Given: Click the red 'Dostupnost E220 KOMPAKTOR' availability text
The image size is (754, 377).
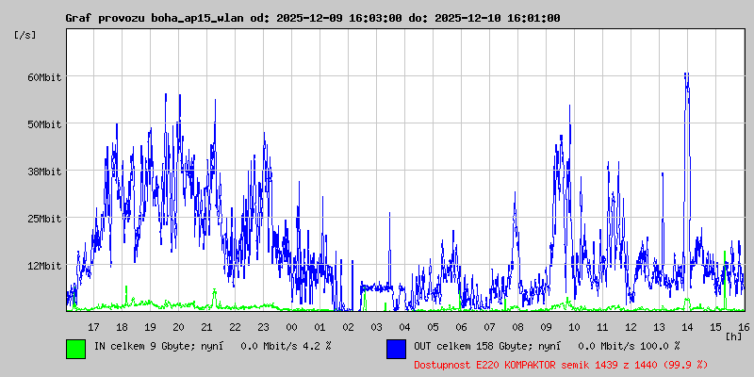Looking at the screenshot, I should [x=561, y=365].
